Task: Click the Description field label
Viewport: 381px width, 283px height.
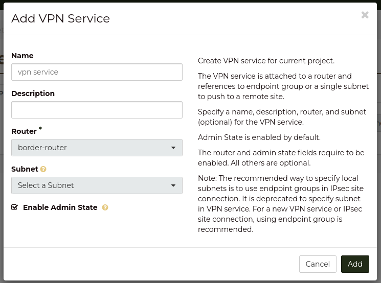Action: pyautogui.click(x=33, y=93)
